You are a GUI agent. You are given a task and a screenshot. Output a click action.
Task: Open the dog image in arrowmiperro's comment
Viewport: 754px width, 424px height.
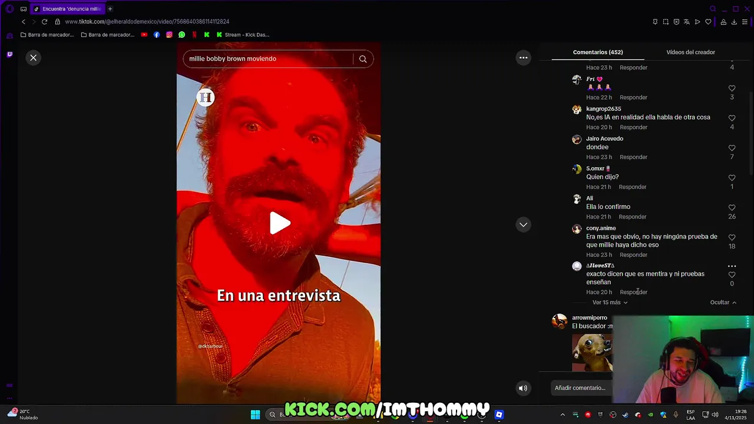point(592,353)
